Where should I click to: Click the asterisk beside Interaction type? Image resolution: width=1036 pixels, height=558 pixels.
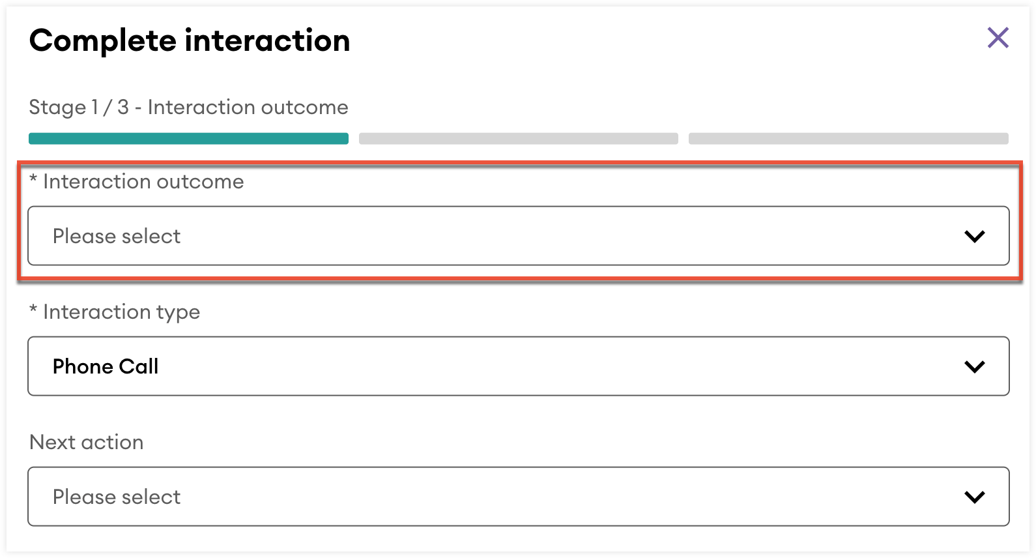[33, 310]
